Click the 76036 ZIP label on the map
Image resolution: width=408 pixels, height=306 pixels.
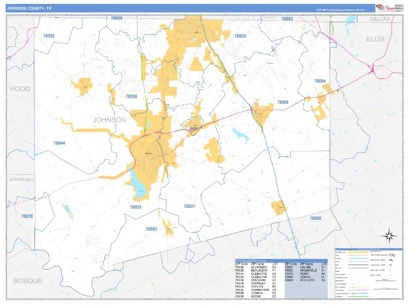click(117, 18)
